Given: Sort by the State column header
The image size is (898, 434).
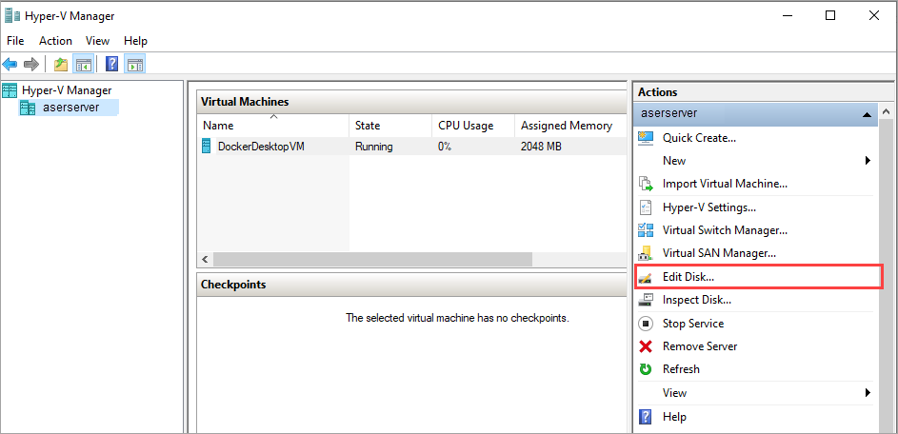Looking at the screenshot, I should point(390,126).
